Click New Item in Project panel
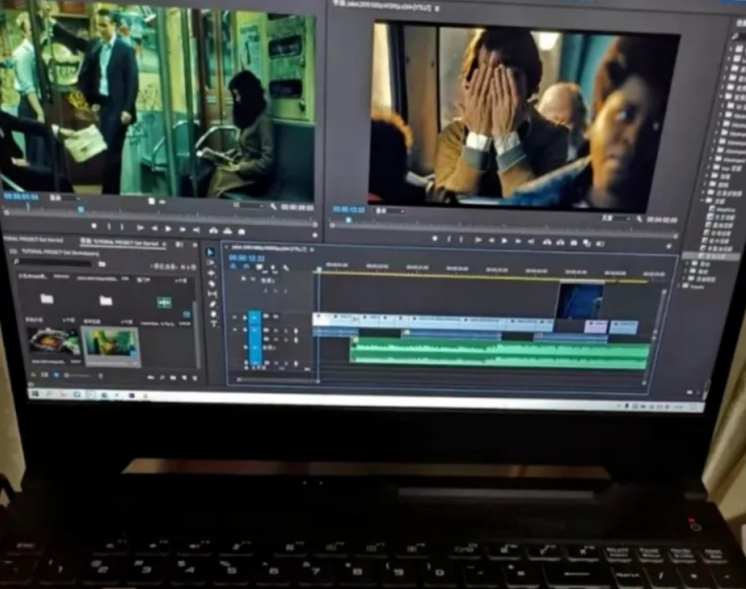 (184, 378)
